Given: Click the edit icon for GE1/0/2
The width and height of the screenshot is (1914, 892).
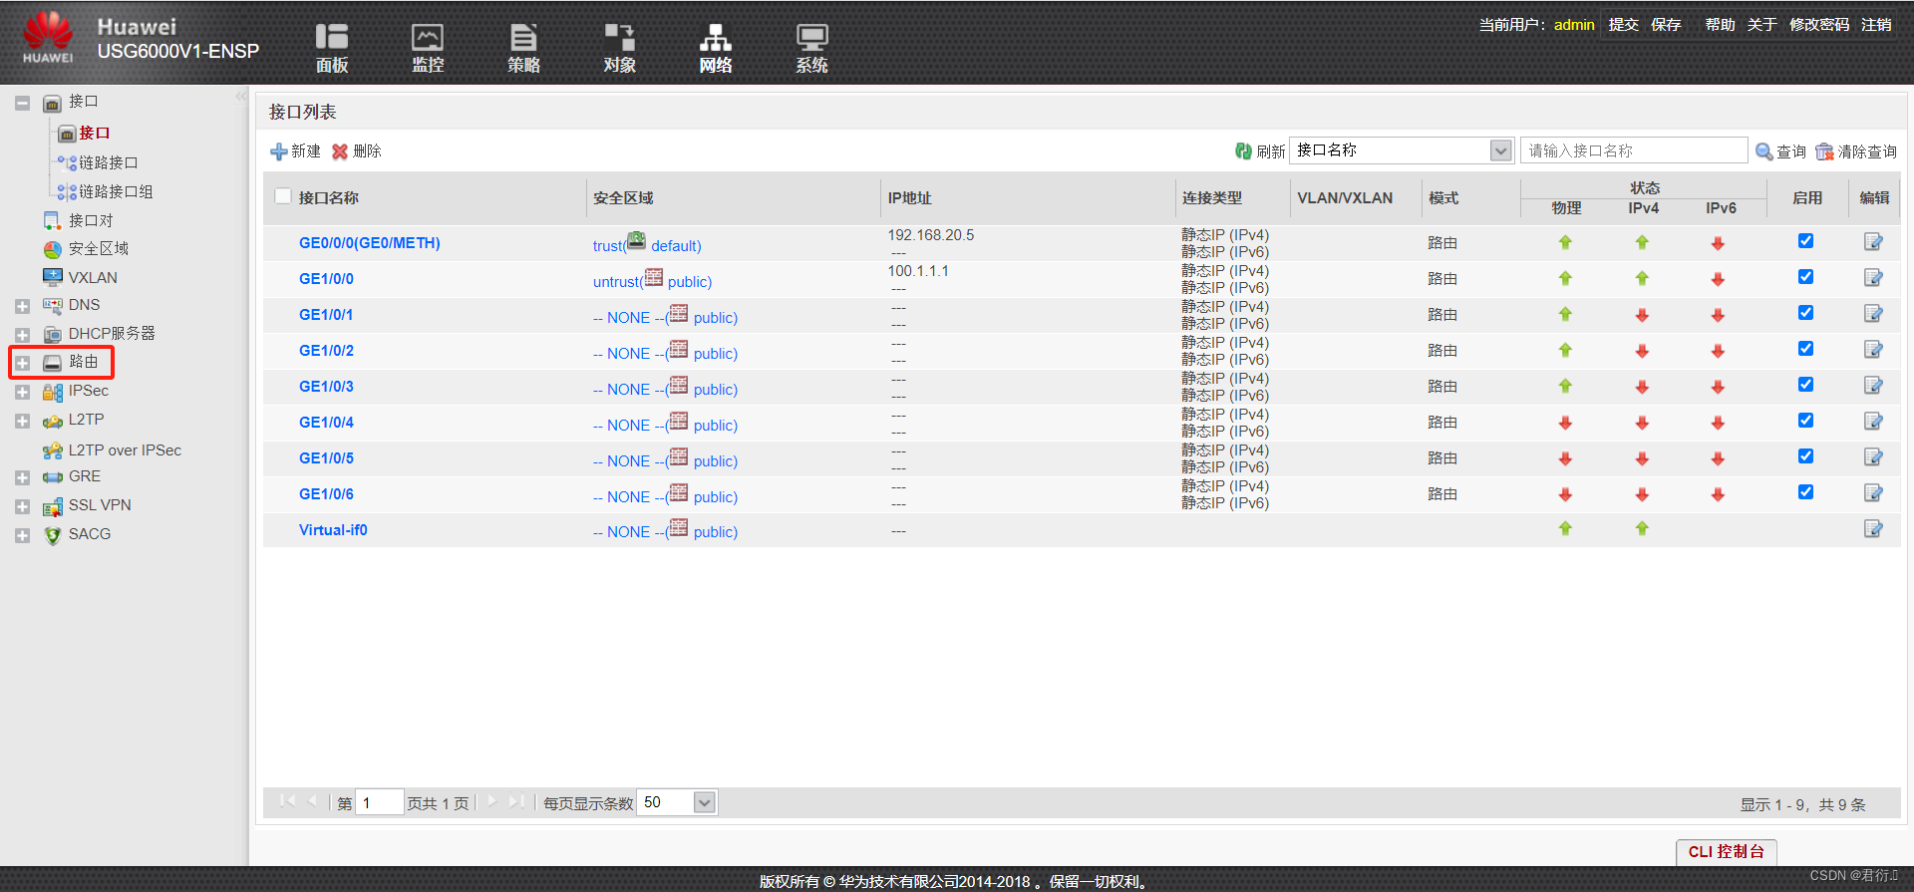Looking at the screenshot, I should click(x=1873, y=350).
